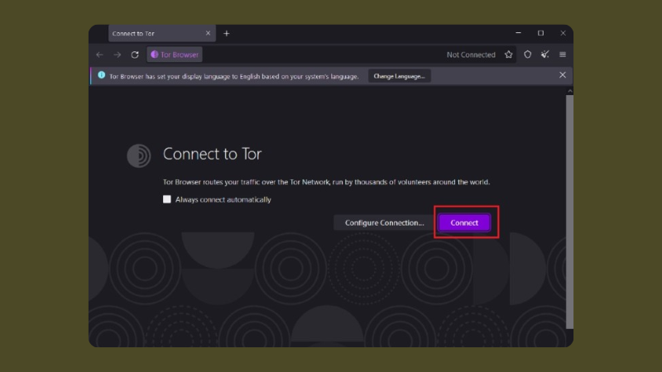The width and height of the screenshot is (662, 372).
Task: Click the Connect to Tor heading
Action: tap(212, 154)
